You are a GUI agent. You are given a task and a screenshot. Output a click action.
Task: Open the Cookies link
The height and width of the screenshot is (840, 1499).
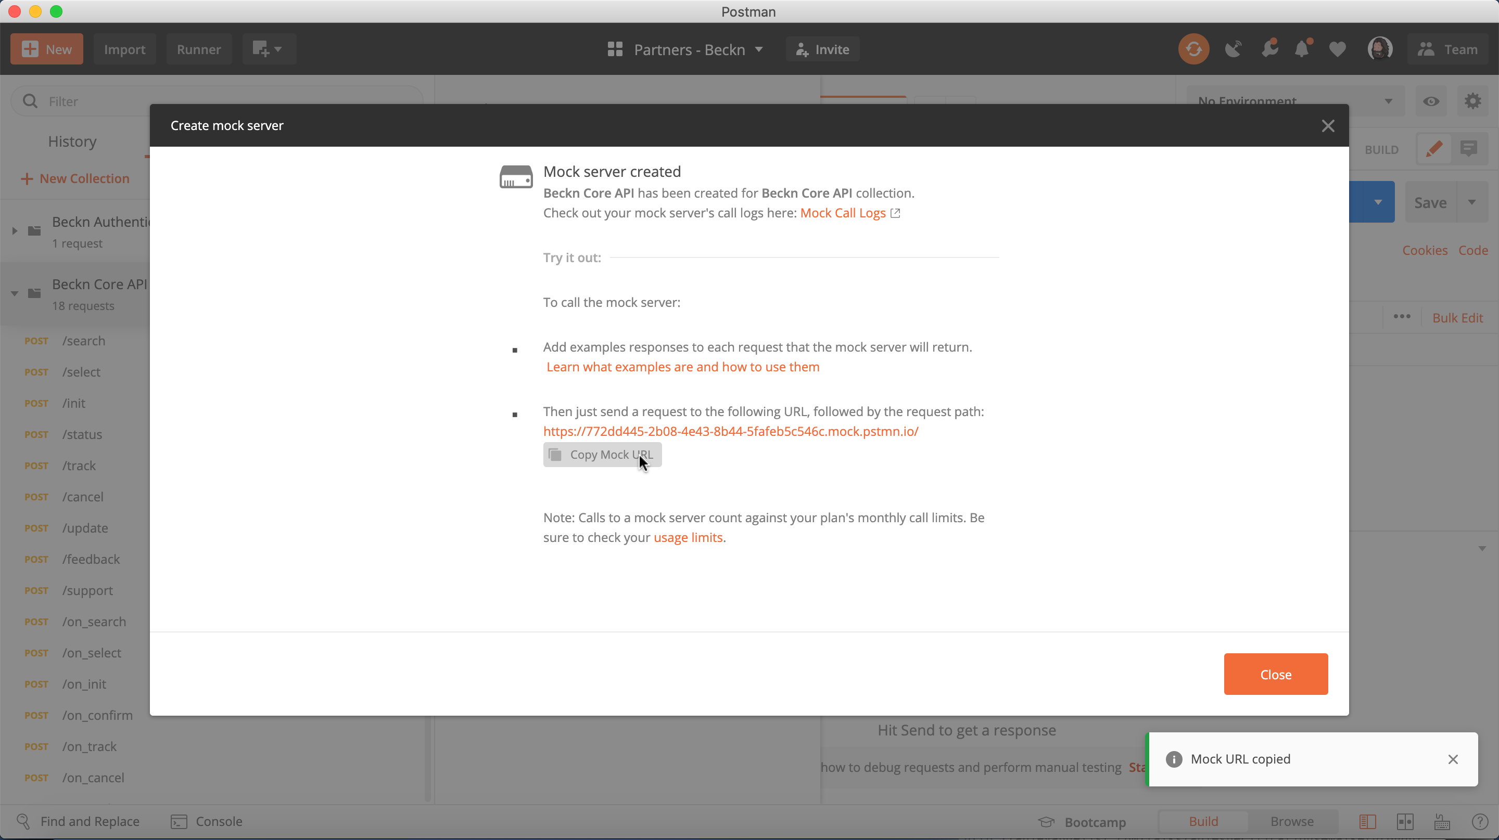[x=1425, y=251]
